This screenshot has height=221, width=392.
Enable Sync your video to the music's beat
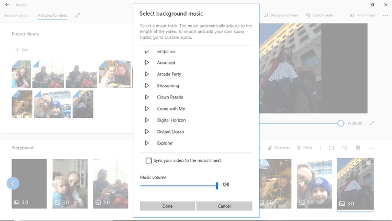(148, 161)
